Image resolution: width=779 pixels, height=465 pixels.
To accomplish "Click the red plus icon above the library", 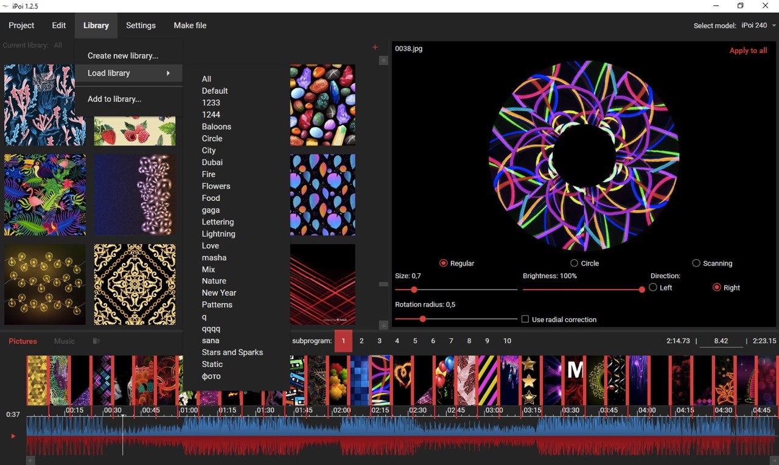I will click(375, 47).
